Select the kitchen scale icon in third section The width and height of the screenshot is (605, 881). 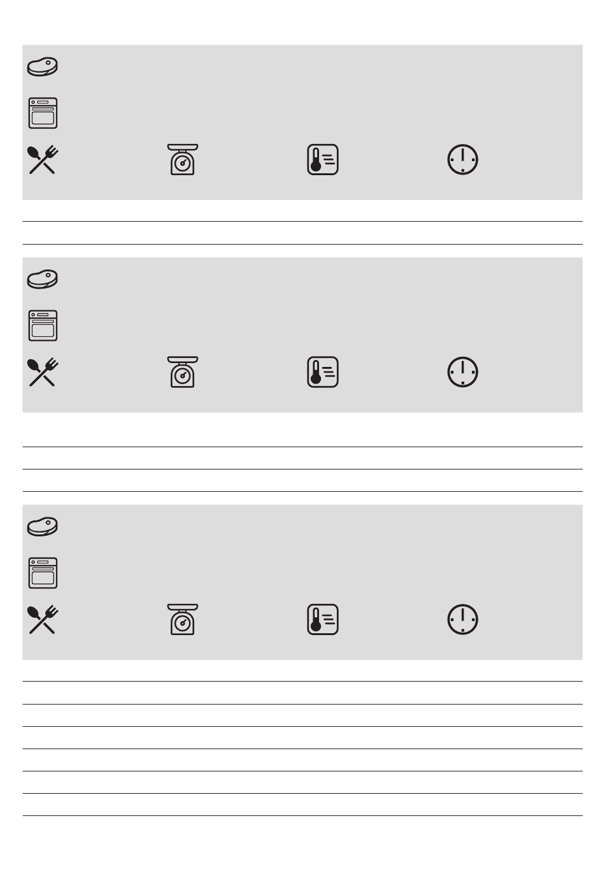[x=183, y=620]
